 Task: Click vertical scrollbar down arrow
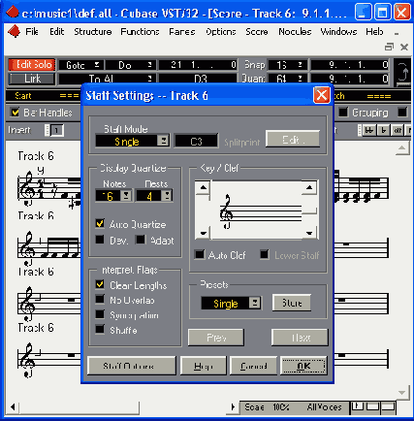tap(402, 393)
